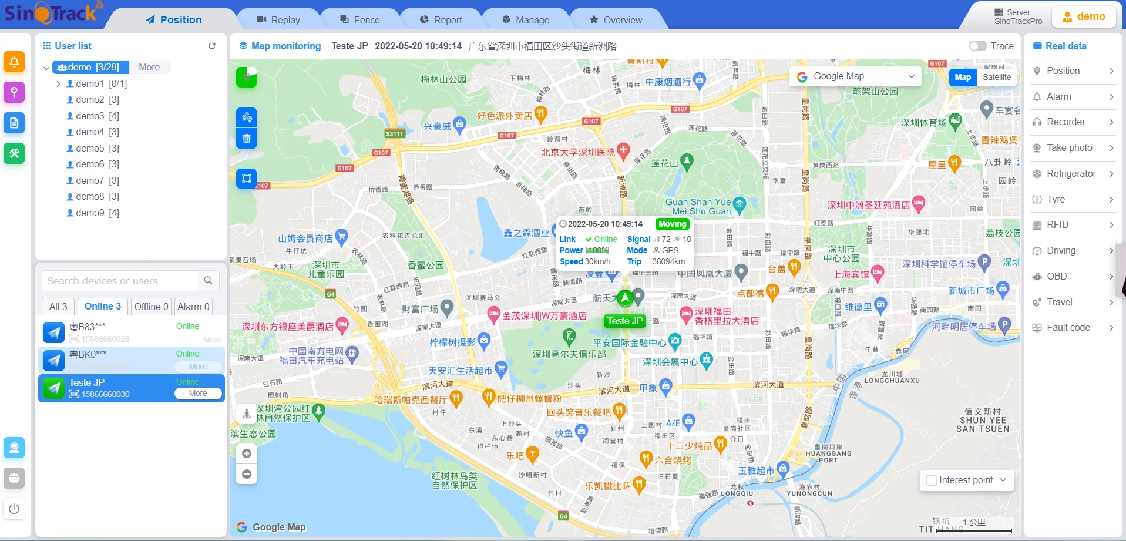Click the Tyre icon in Real data

[1037, 200]
